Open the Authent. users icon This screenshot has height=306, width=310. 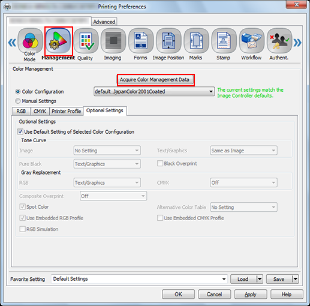[x=279, y=41]
